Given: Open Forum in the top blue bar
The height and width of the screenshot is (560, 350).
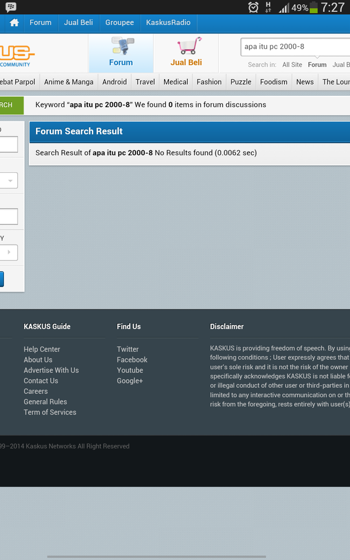Looking at the screenshot, I should (40, 22).
